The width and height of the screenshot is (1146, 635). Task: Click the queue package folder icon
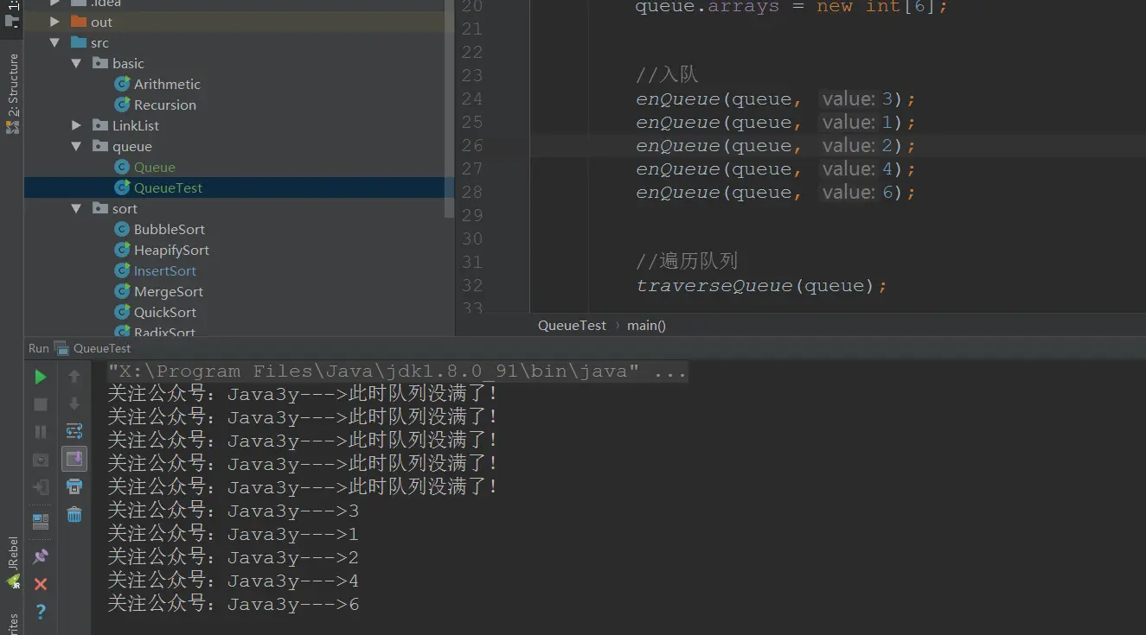click(x=100, y=146)
